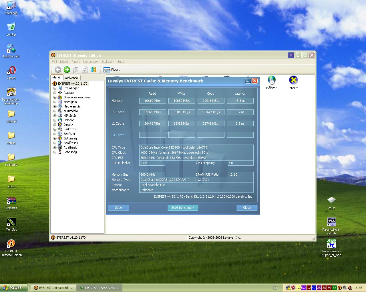The height and width of the screenshot is (292, 366).
Task: Select Adatbázis in the tree
Action: (x=70, y=147)
